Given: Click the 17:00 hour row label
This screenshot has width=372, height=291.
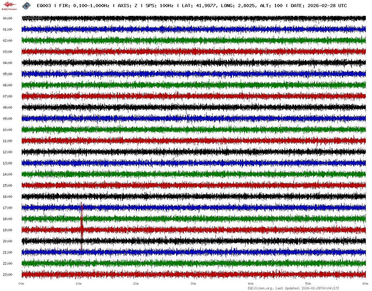Looking at the screenshot, I should coord(7,208).
